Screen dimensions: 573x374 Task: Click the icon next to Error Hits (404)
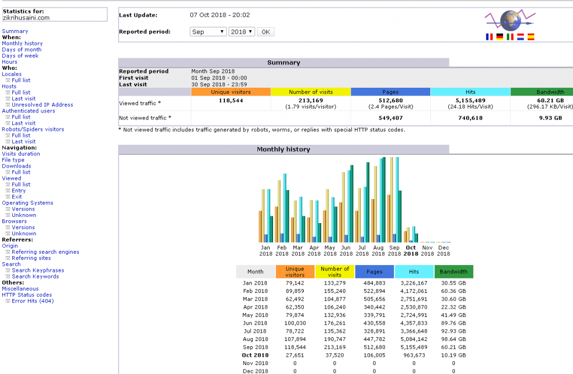point(8,301)
